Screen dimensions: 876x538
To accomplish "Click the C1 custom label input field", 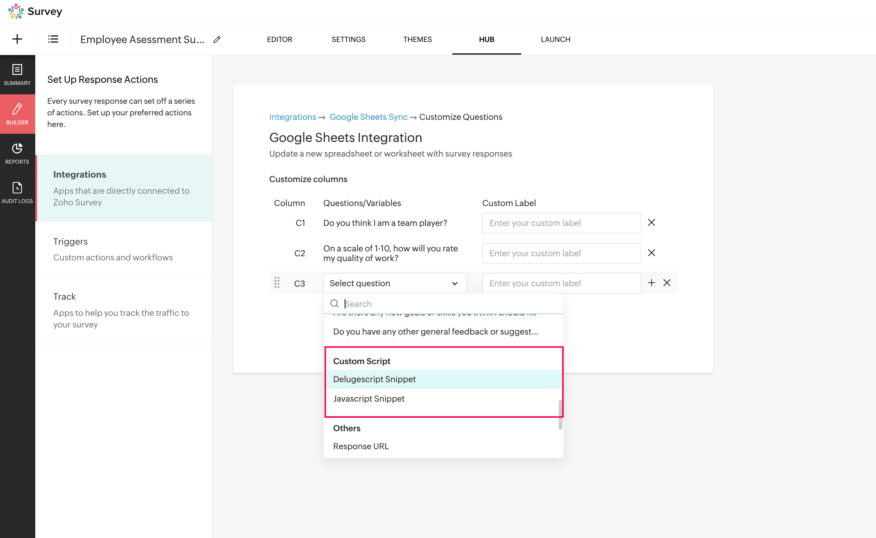I will click(561, 223).
